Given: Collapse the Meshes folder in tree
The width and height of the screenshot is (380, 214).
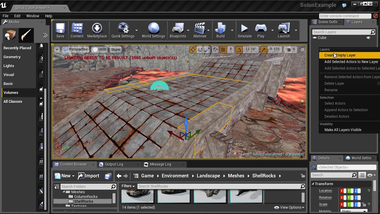Looking at the screenshot, I should click(64, 192).
